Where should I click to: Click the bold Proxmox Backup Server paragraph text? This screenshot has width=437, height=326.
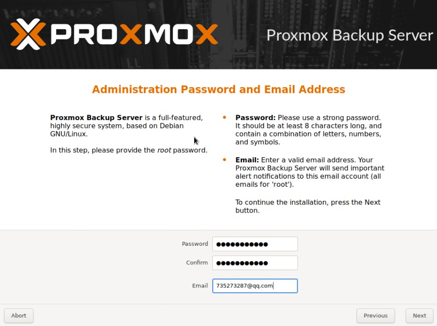click(x=96, y=117)
